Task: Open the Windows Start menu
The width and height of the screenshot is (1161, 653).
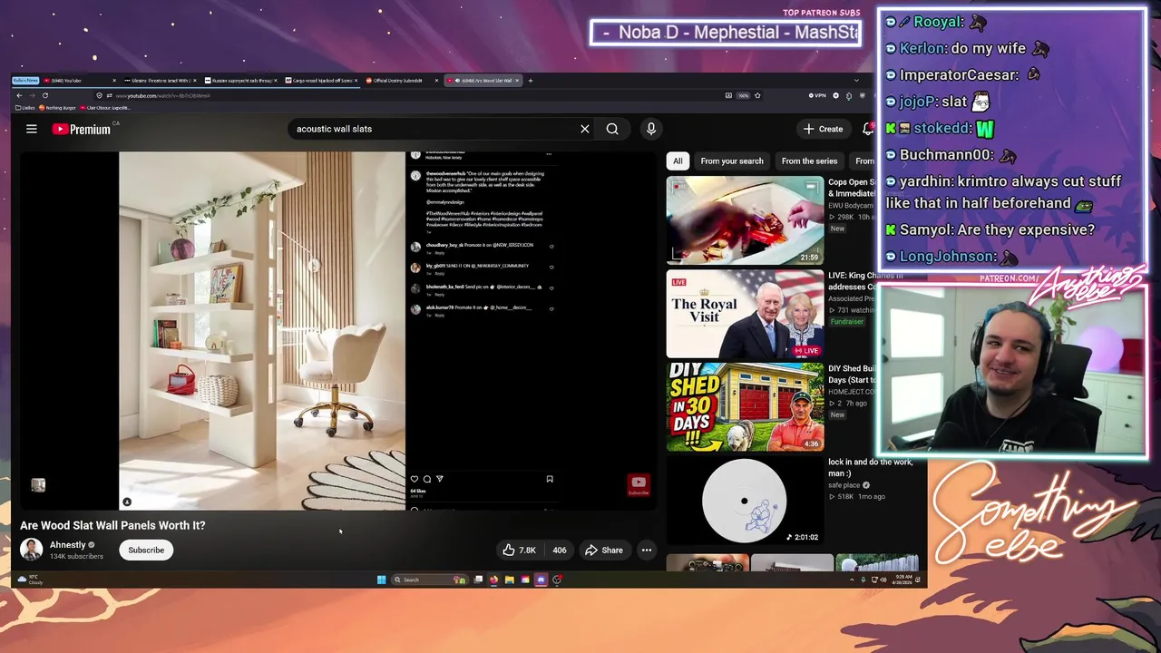Action: tap(381, 580)
